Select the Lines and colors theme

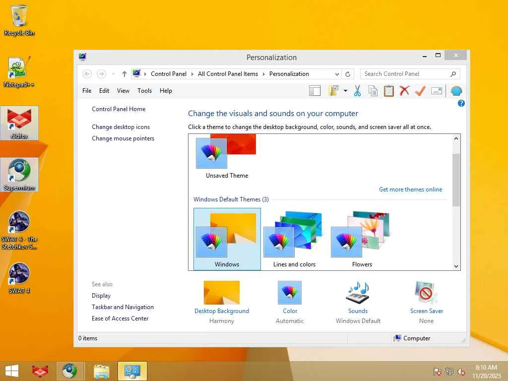click(x=294, y=240)
